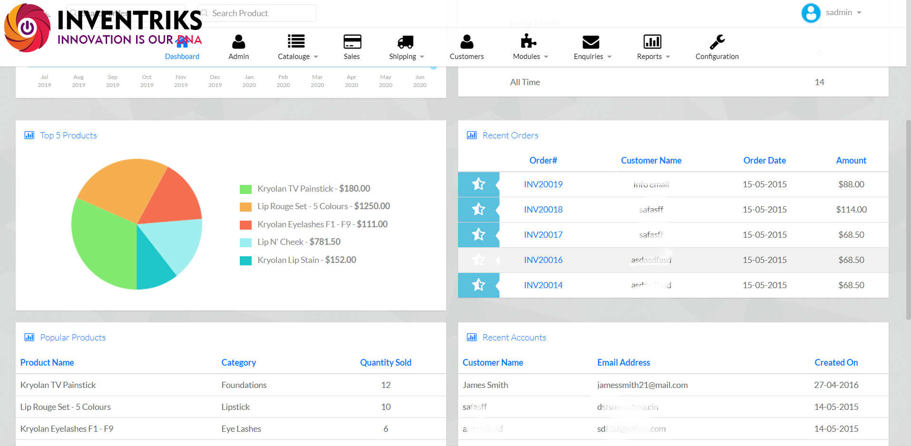Toggle the star for order INV20016
Viewport: 911px width, 446px height.
coord(479,260)
